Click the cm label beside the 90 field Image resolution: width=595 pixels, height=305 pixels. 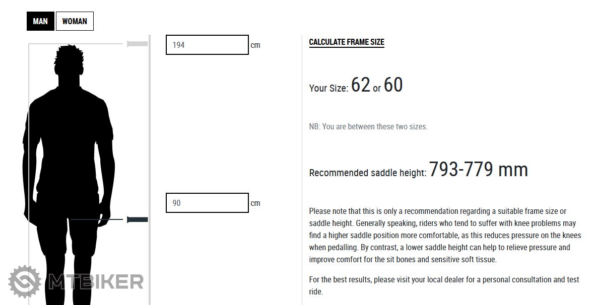point(255,203)
